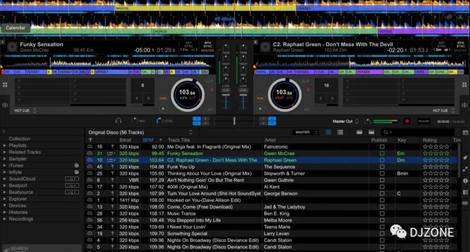Viewport: 470px width, 252px height.
Task: Toggle the left split browser layout icon
Action: pos(359,132)
